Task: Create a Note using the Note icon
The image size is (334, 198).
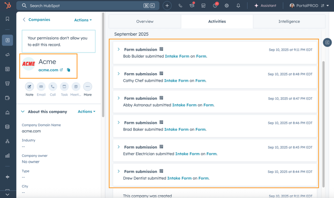Action: coord(29,86)
